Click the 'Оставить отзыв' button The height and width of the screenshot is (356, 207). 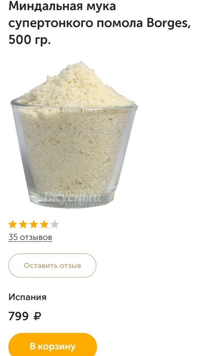[52, 265]
